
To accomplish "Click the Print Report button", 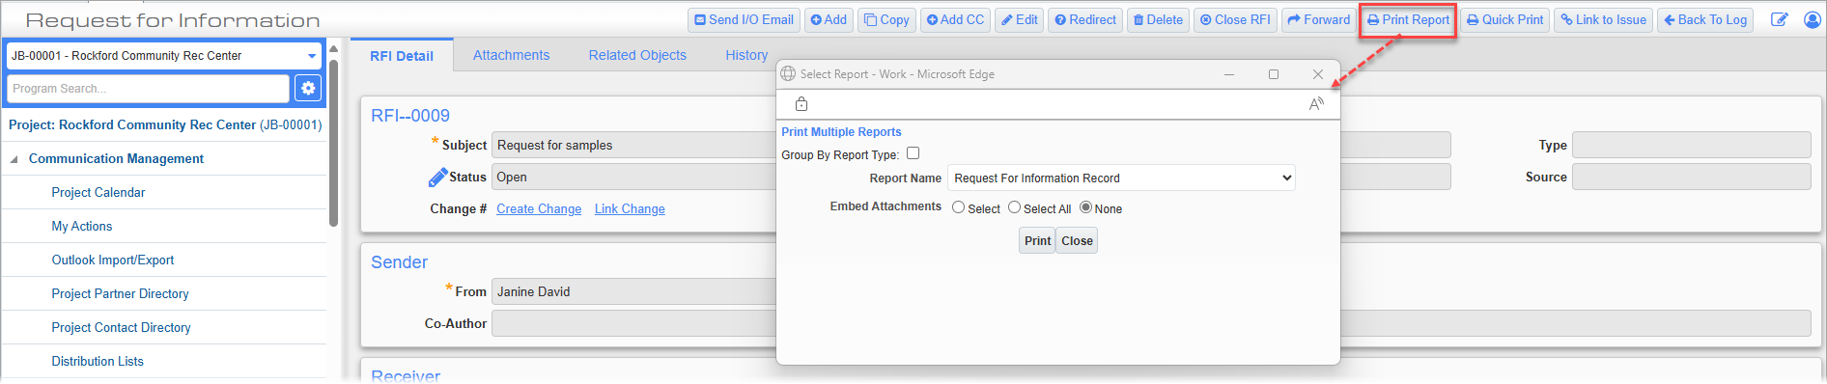I will point(1408,20).
